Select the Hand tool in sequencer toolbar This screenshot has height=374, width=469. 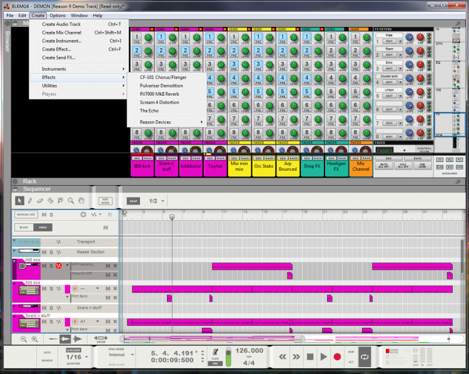[81, 201]
